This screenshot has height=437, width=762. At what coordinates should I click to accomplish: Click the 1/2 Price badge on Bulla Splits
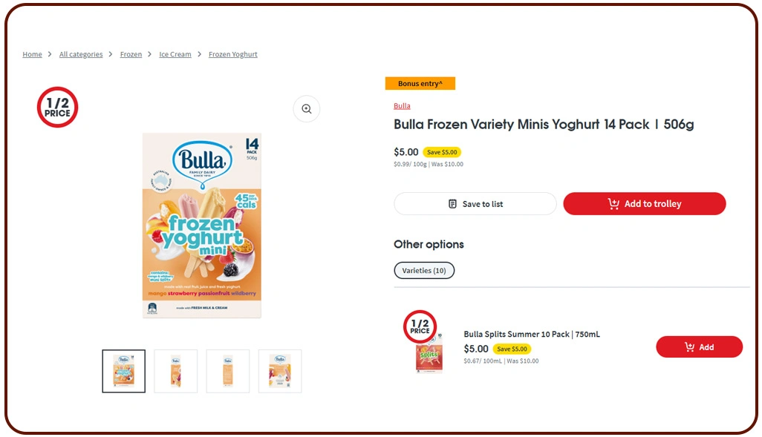[x=420, y=326]
